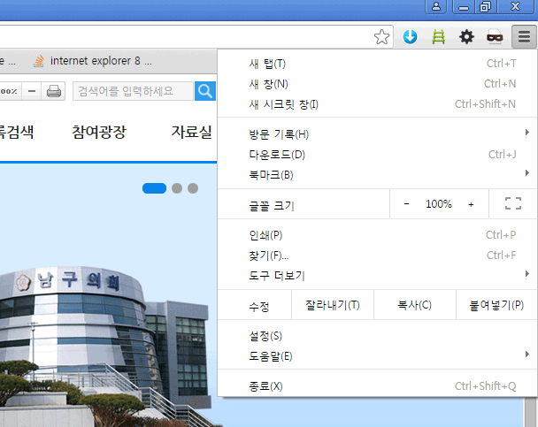This screenshot has width=538, height=427.
Task: Close the Chrome hamburger menu button
Action: 524,37
